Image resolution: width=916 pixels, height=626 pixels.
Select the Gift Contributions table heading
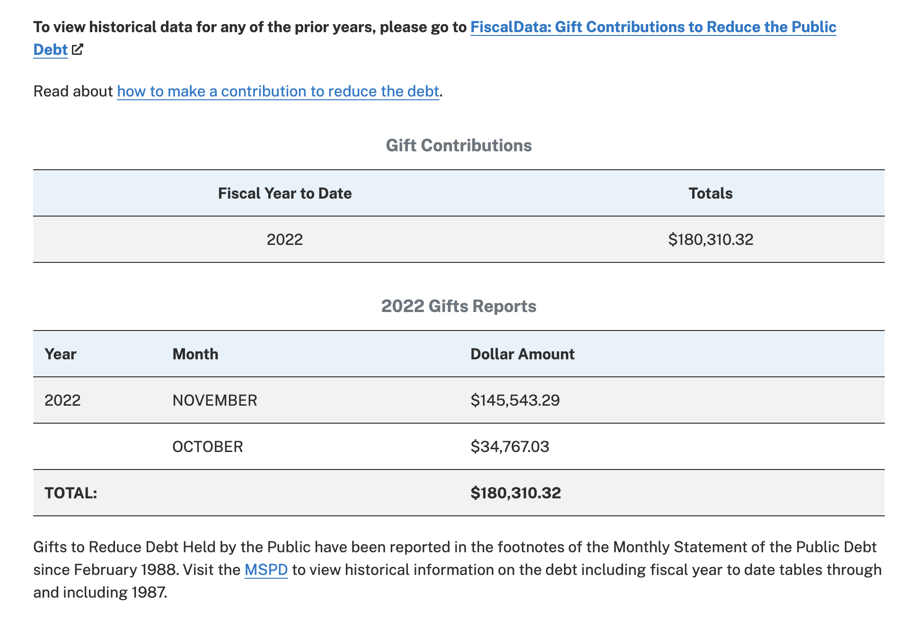[458, 145]
